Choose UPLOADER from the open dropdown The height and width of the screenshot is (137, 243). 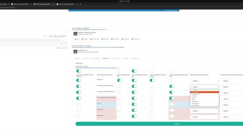click(x=205, y=105)
